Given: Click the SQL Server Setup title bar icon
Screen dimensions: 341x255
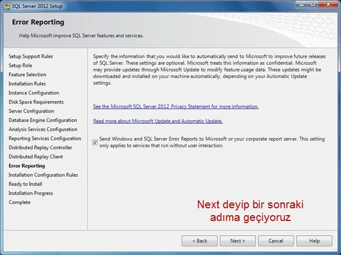Looking at the screenshot, I should coord(7,6).
